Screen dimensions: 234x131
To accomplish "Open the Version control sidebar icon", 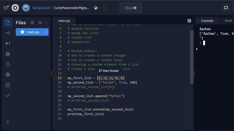I will coord(8,33).
